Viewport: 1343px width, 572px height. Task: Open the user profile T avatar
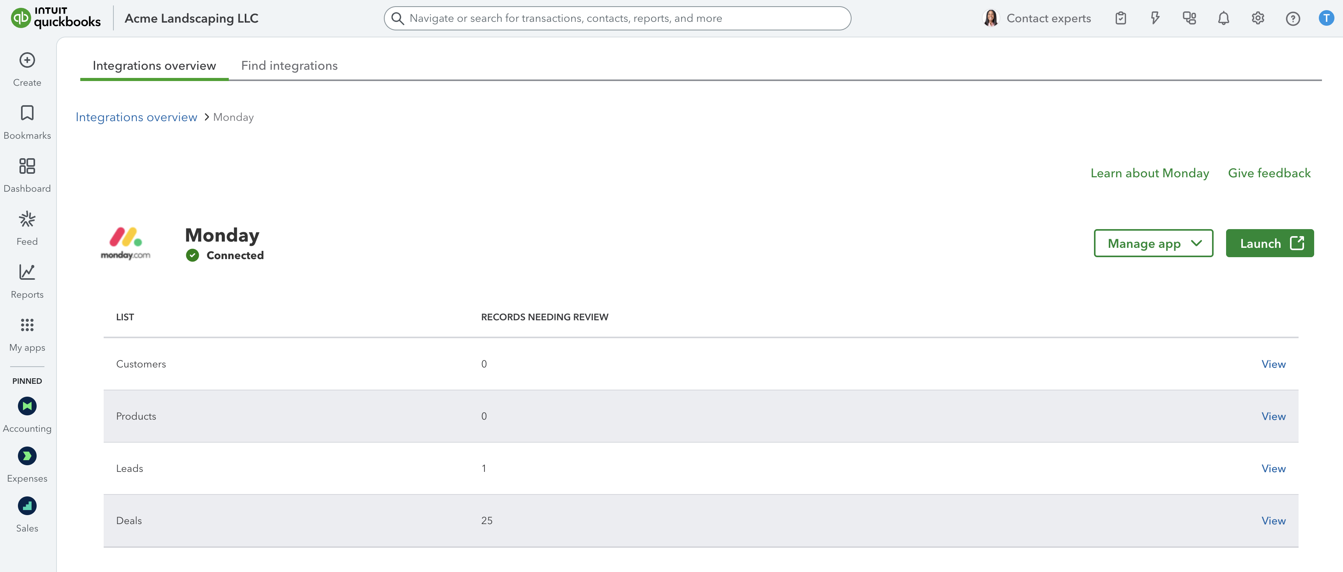[1326, 18]
